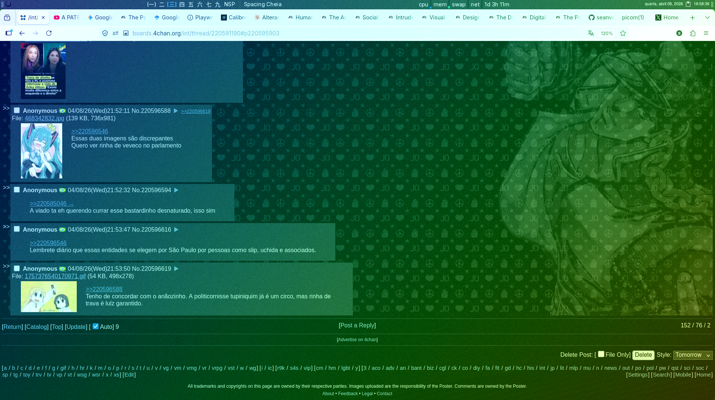This screenshot has height=400, width=715.
Task: Follow the >>220596619 backlink
Action: pos(196,111)
